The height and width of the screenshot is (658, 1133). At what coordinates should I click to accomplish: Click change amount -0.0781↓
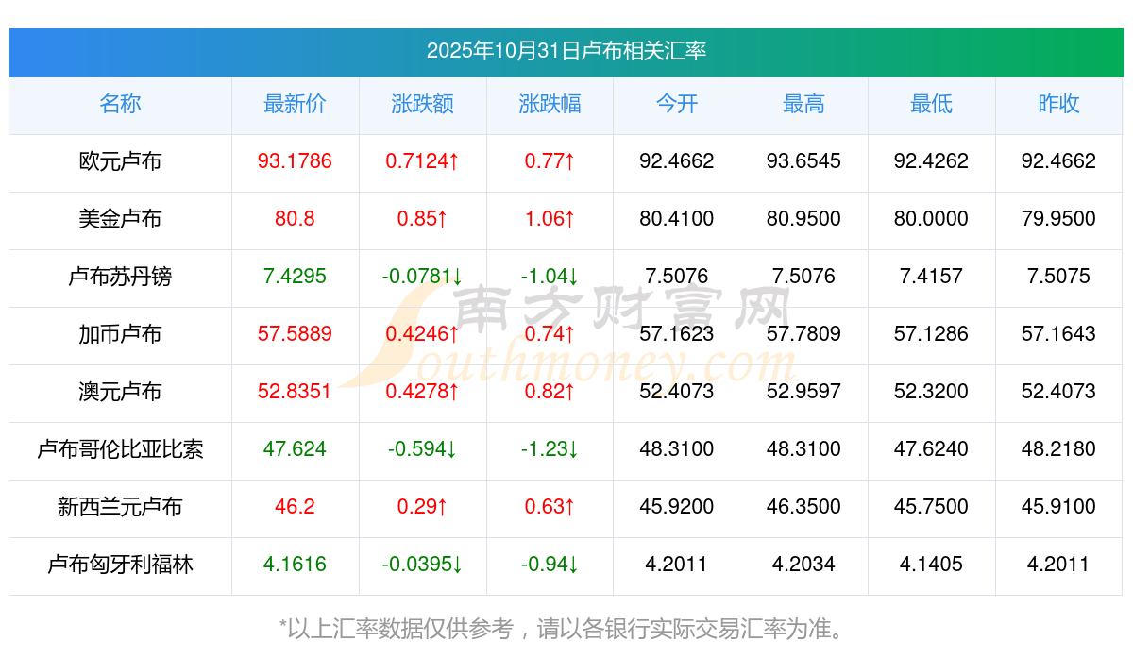pos(422,277)
